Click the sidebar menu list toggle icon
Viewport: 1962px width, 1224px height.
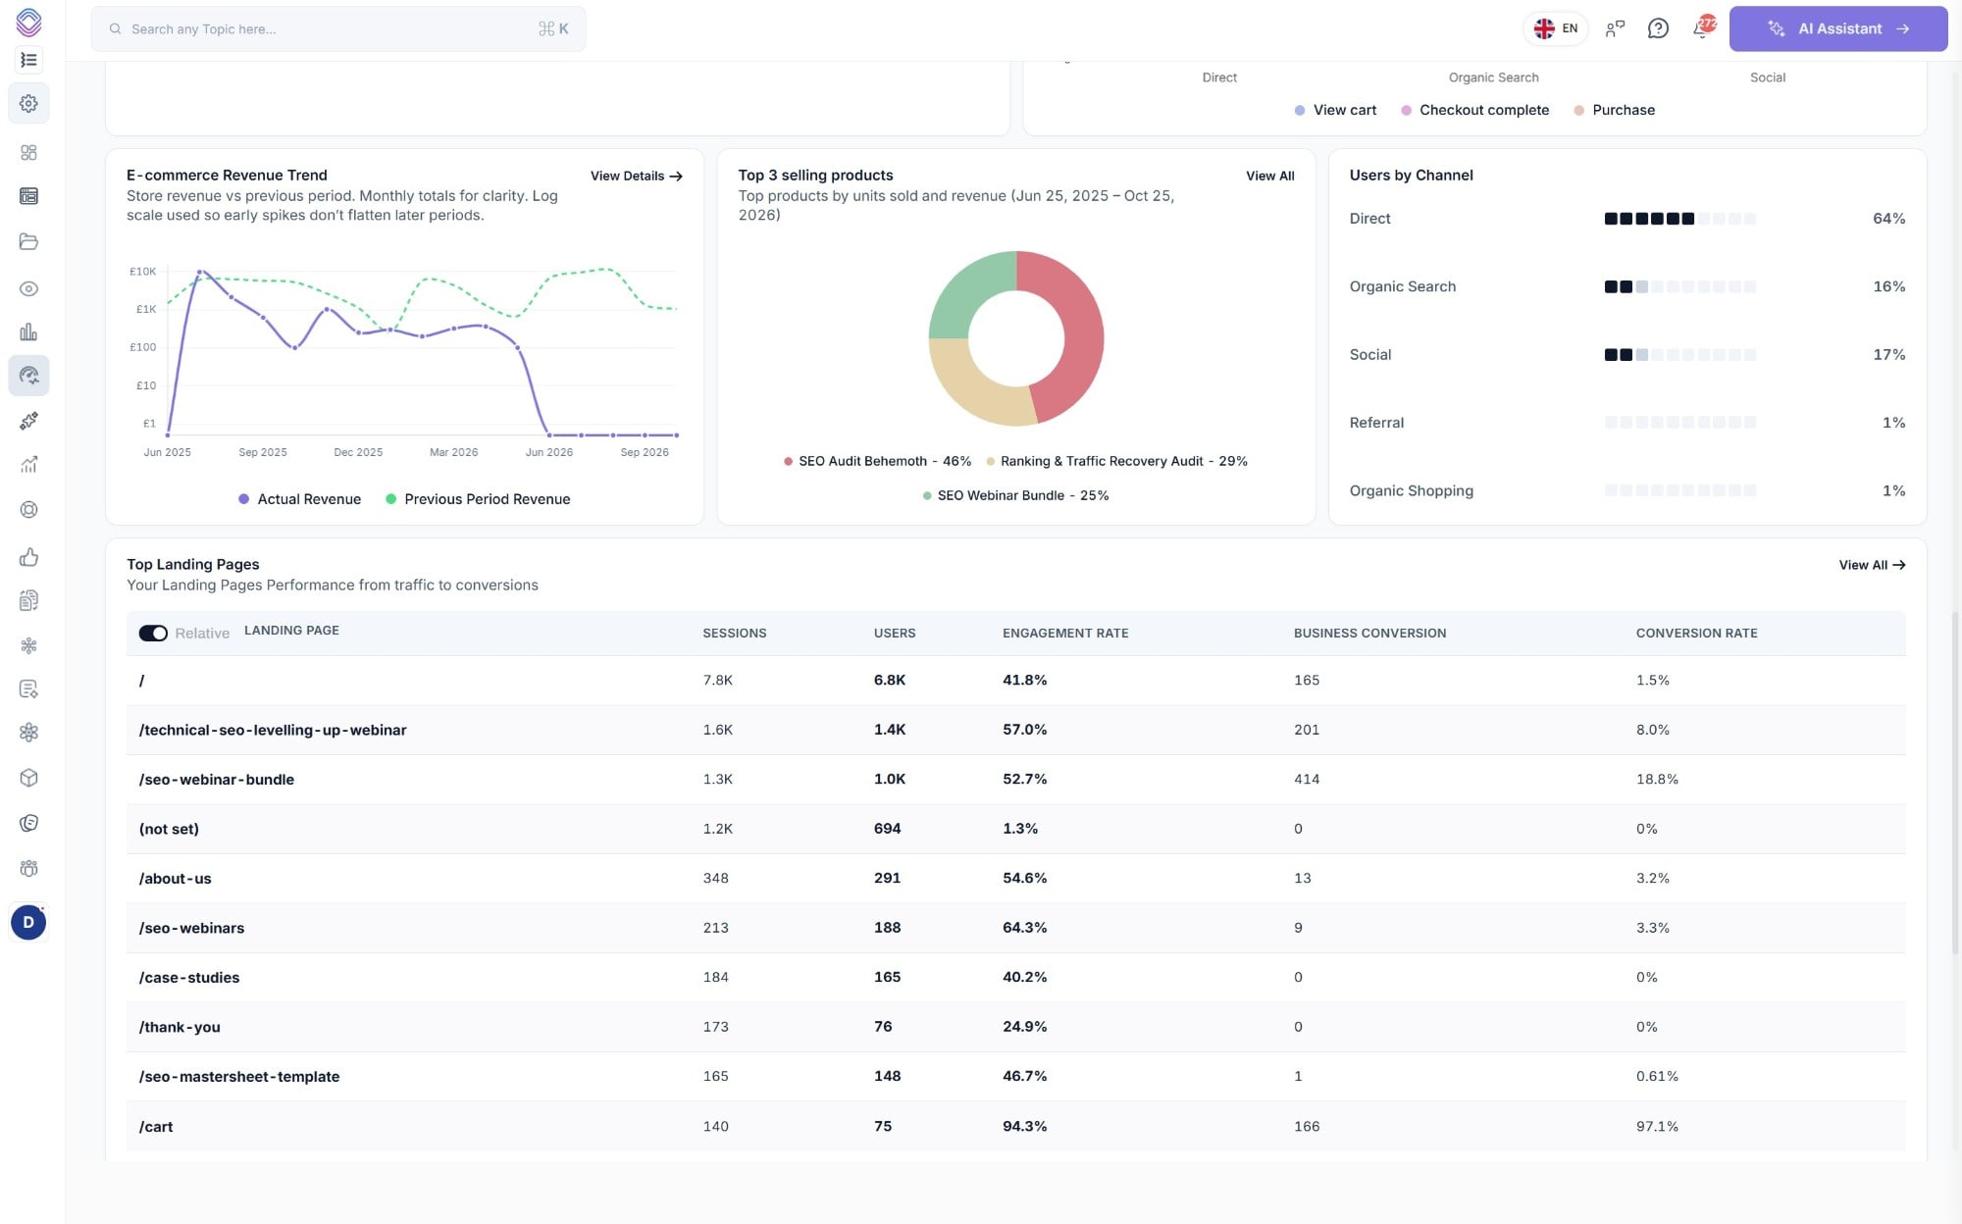click(28, 60)
